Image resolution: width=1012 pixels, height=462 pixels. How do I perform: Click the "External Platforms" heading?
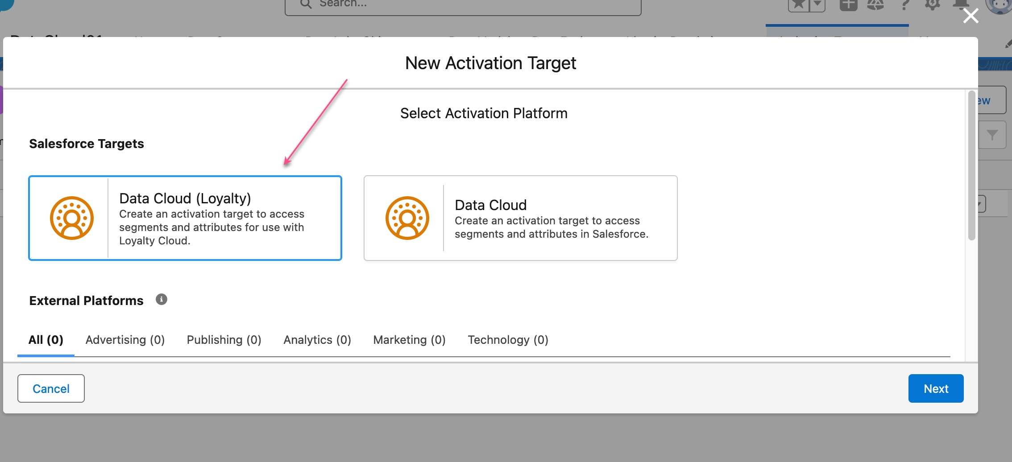pos(87,301)
